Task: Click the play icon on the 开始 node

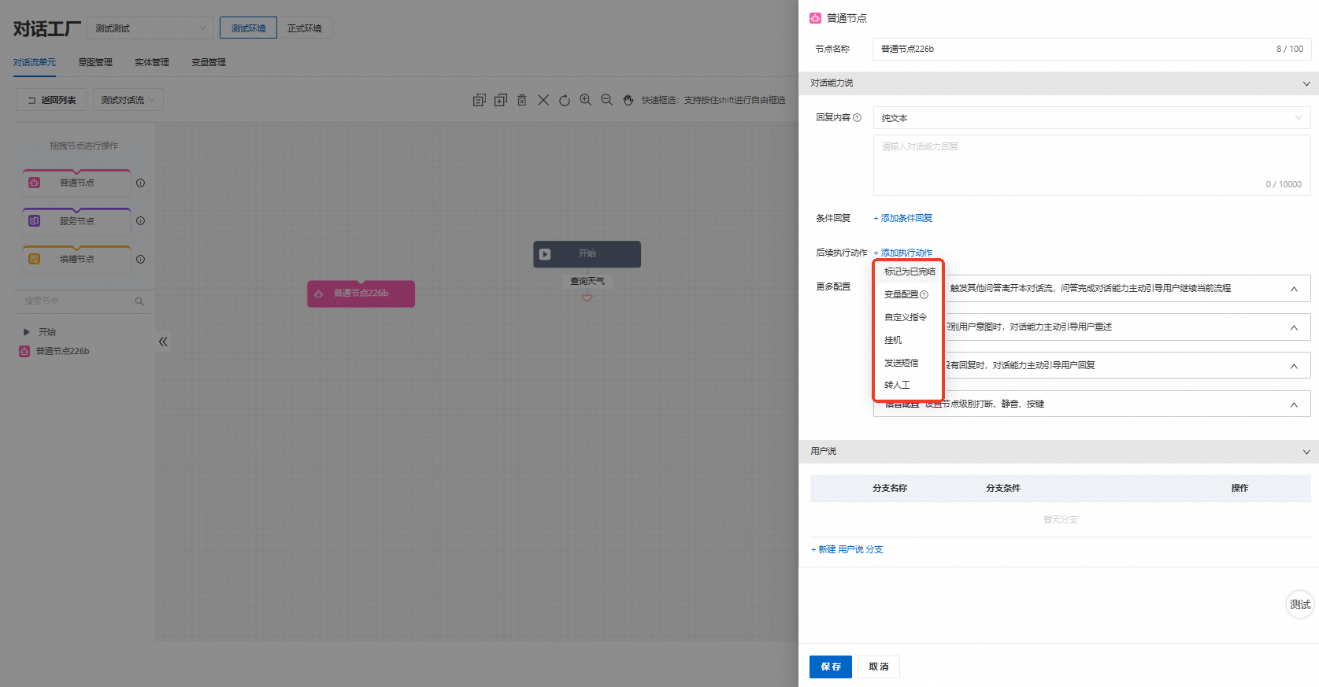Action: click(x=545, y=254)
